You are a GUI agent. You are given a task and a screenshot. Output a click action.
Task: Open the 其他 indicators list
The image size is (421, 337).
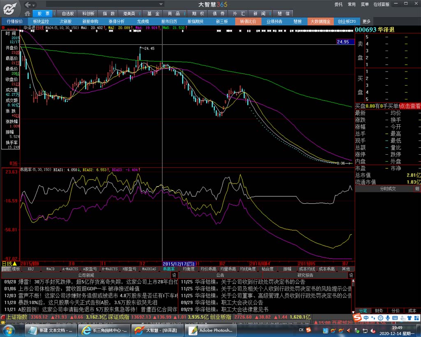346,269
